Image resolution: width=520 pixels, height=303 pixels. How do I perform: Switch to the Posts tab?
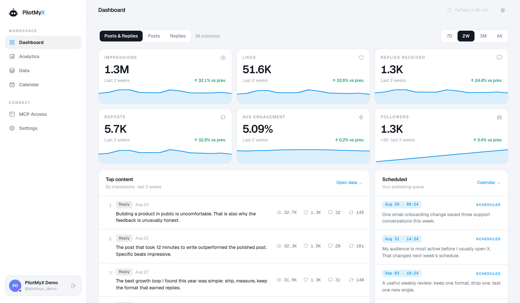[x=154, y=36]
